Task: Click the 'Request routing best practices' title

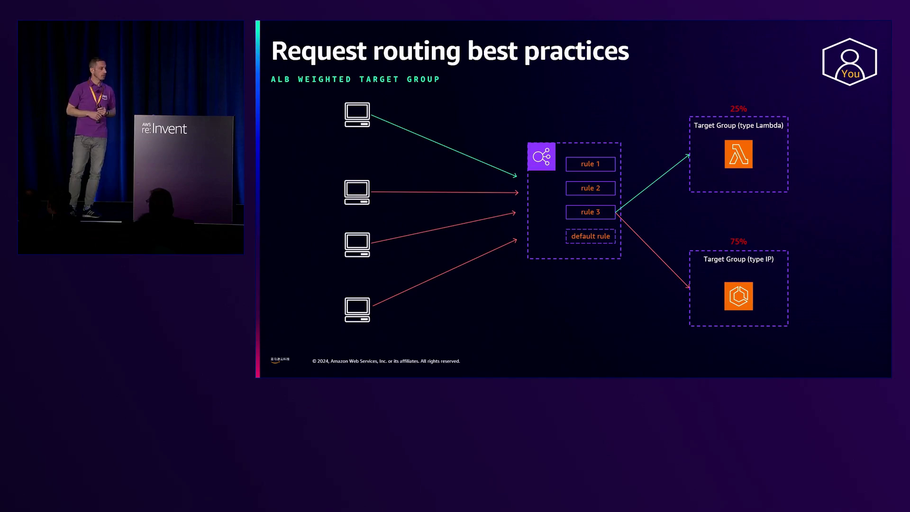Action: [450, 51]
